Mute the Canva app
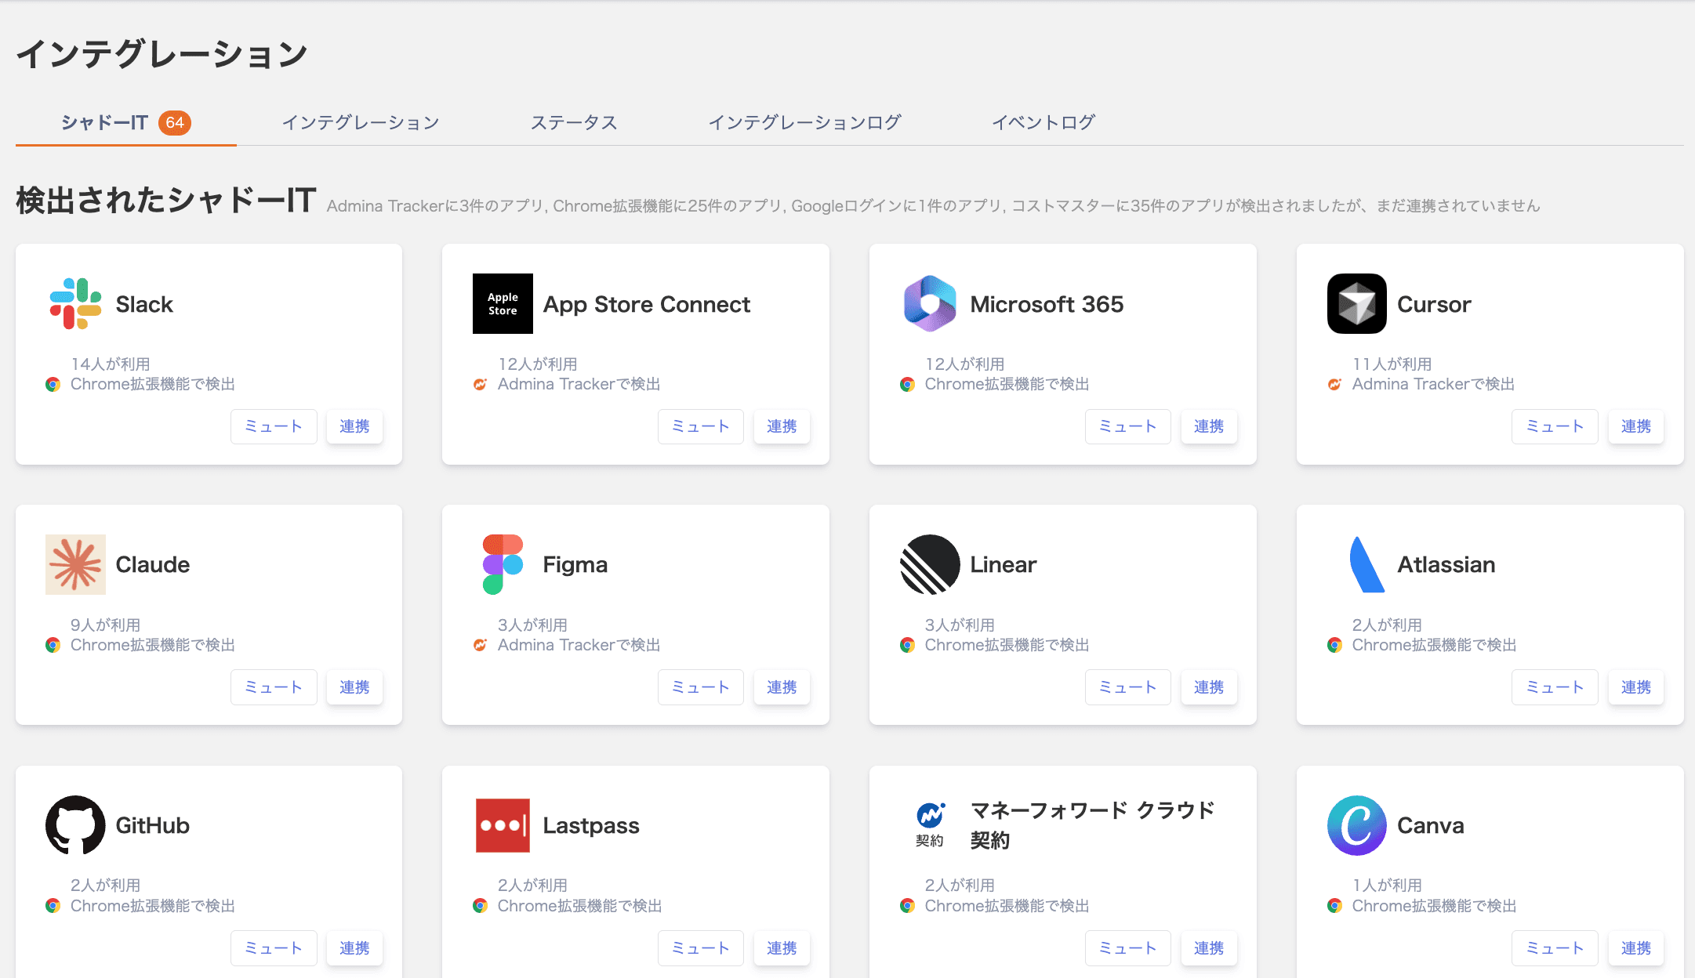 click(1555, 948)
